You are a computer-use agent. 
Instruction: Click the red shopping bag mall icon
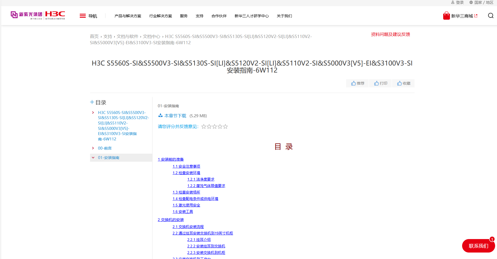tap(446, 16)
